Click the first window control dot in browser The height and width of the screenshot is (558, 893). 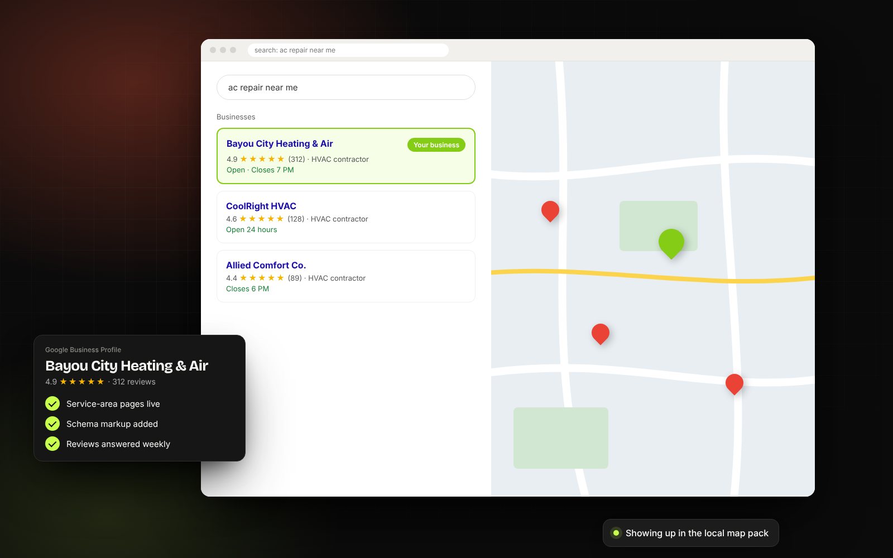(x=213, y=50)
